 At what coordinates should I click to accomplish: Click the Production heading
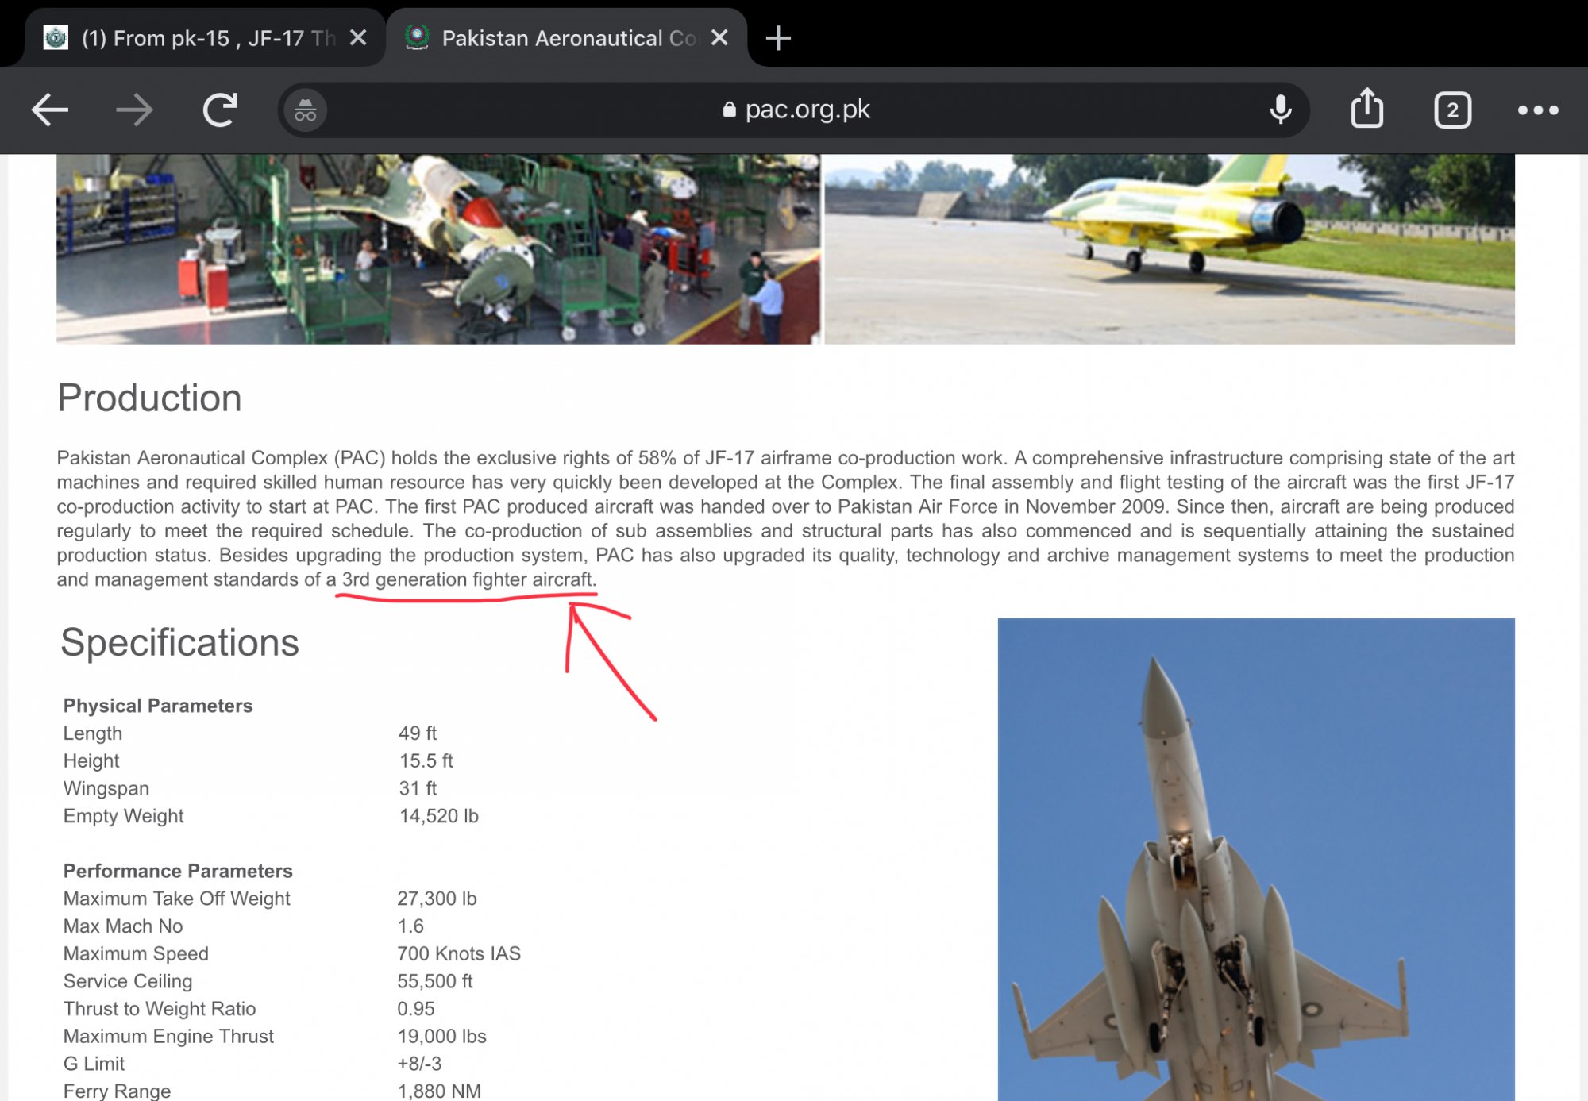149,398
